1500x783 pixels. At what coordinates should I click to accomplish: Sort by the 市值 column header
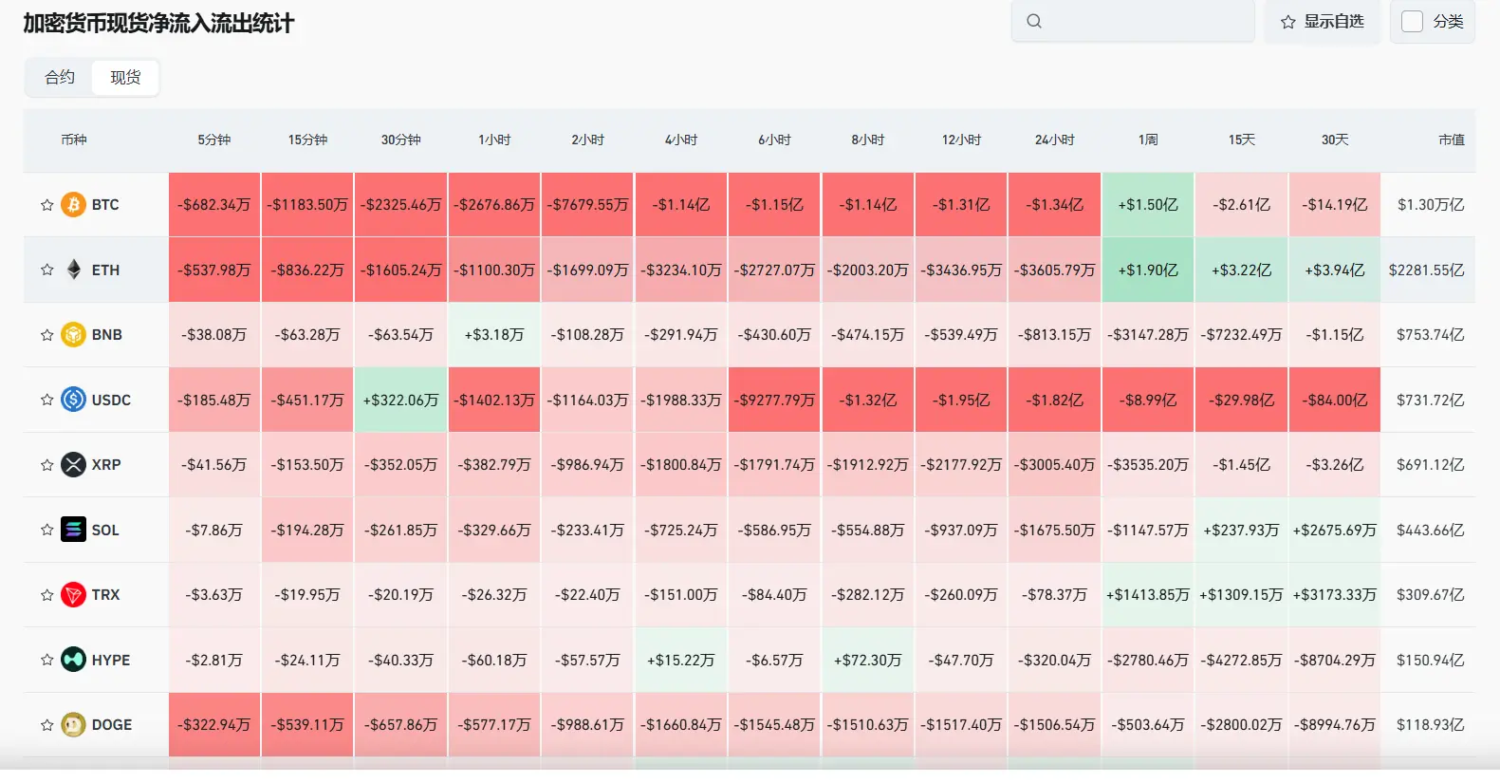(1451, 140)
